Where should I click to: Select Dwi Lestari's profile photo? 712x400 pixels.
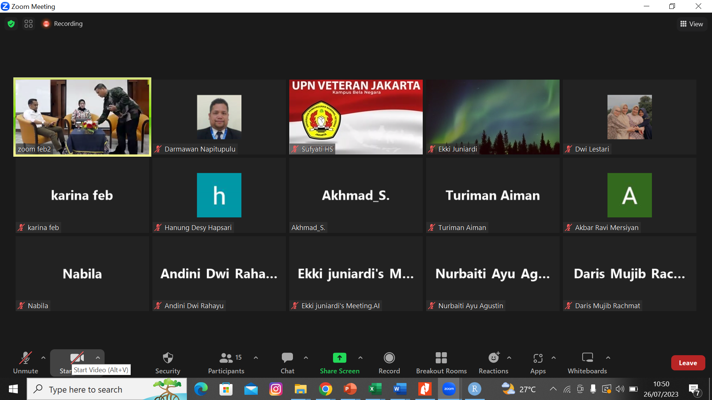point(630,117)
